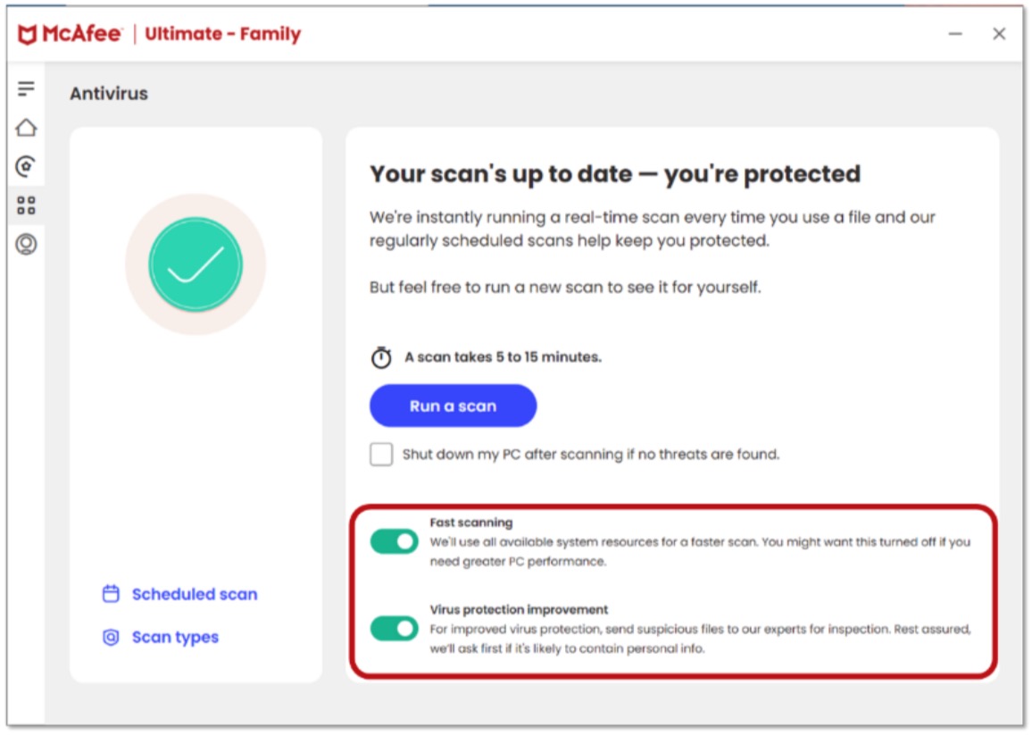Click the stopwatch icon beside scan duration
Screen dimensions: 1032x736
click(381, 357)
